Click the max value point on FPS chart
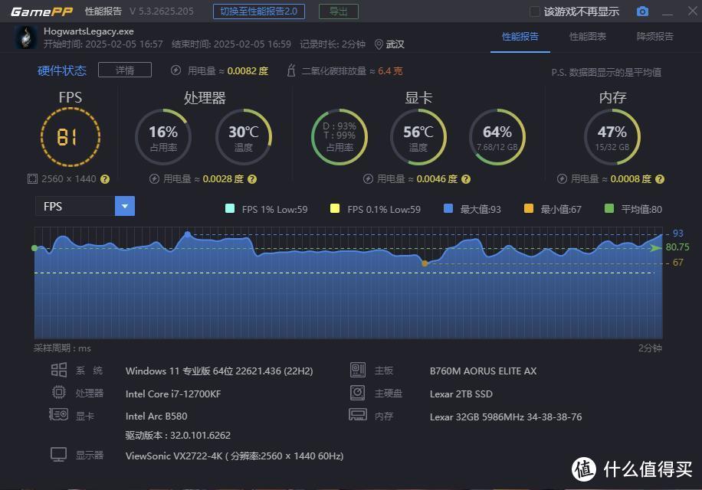 click(x=188, y=234)
